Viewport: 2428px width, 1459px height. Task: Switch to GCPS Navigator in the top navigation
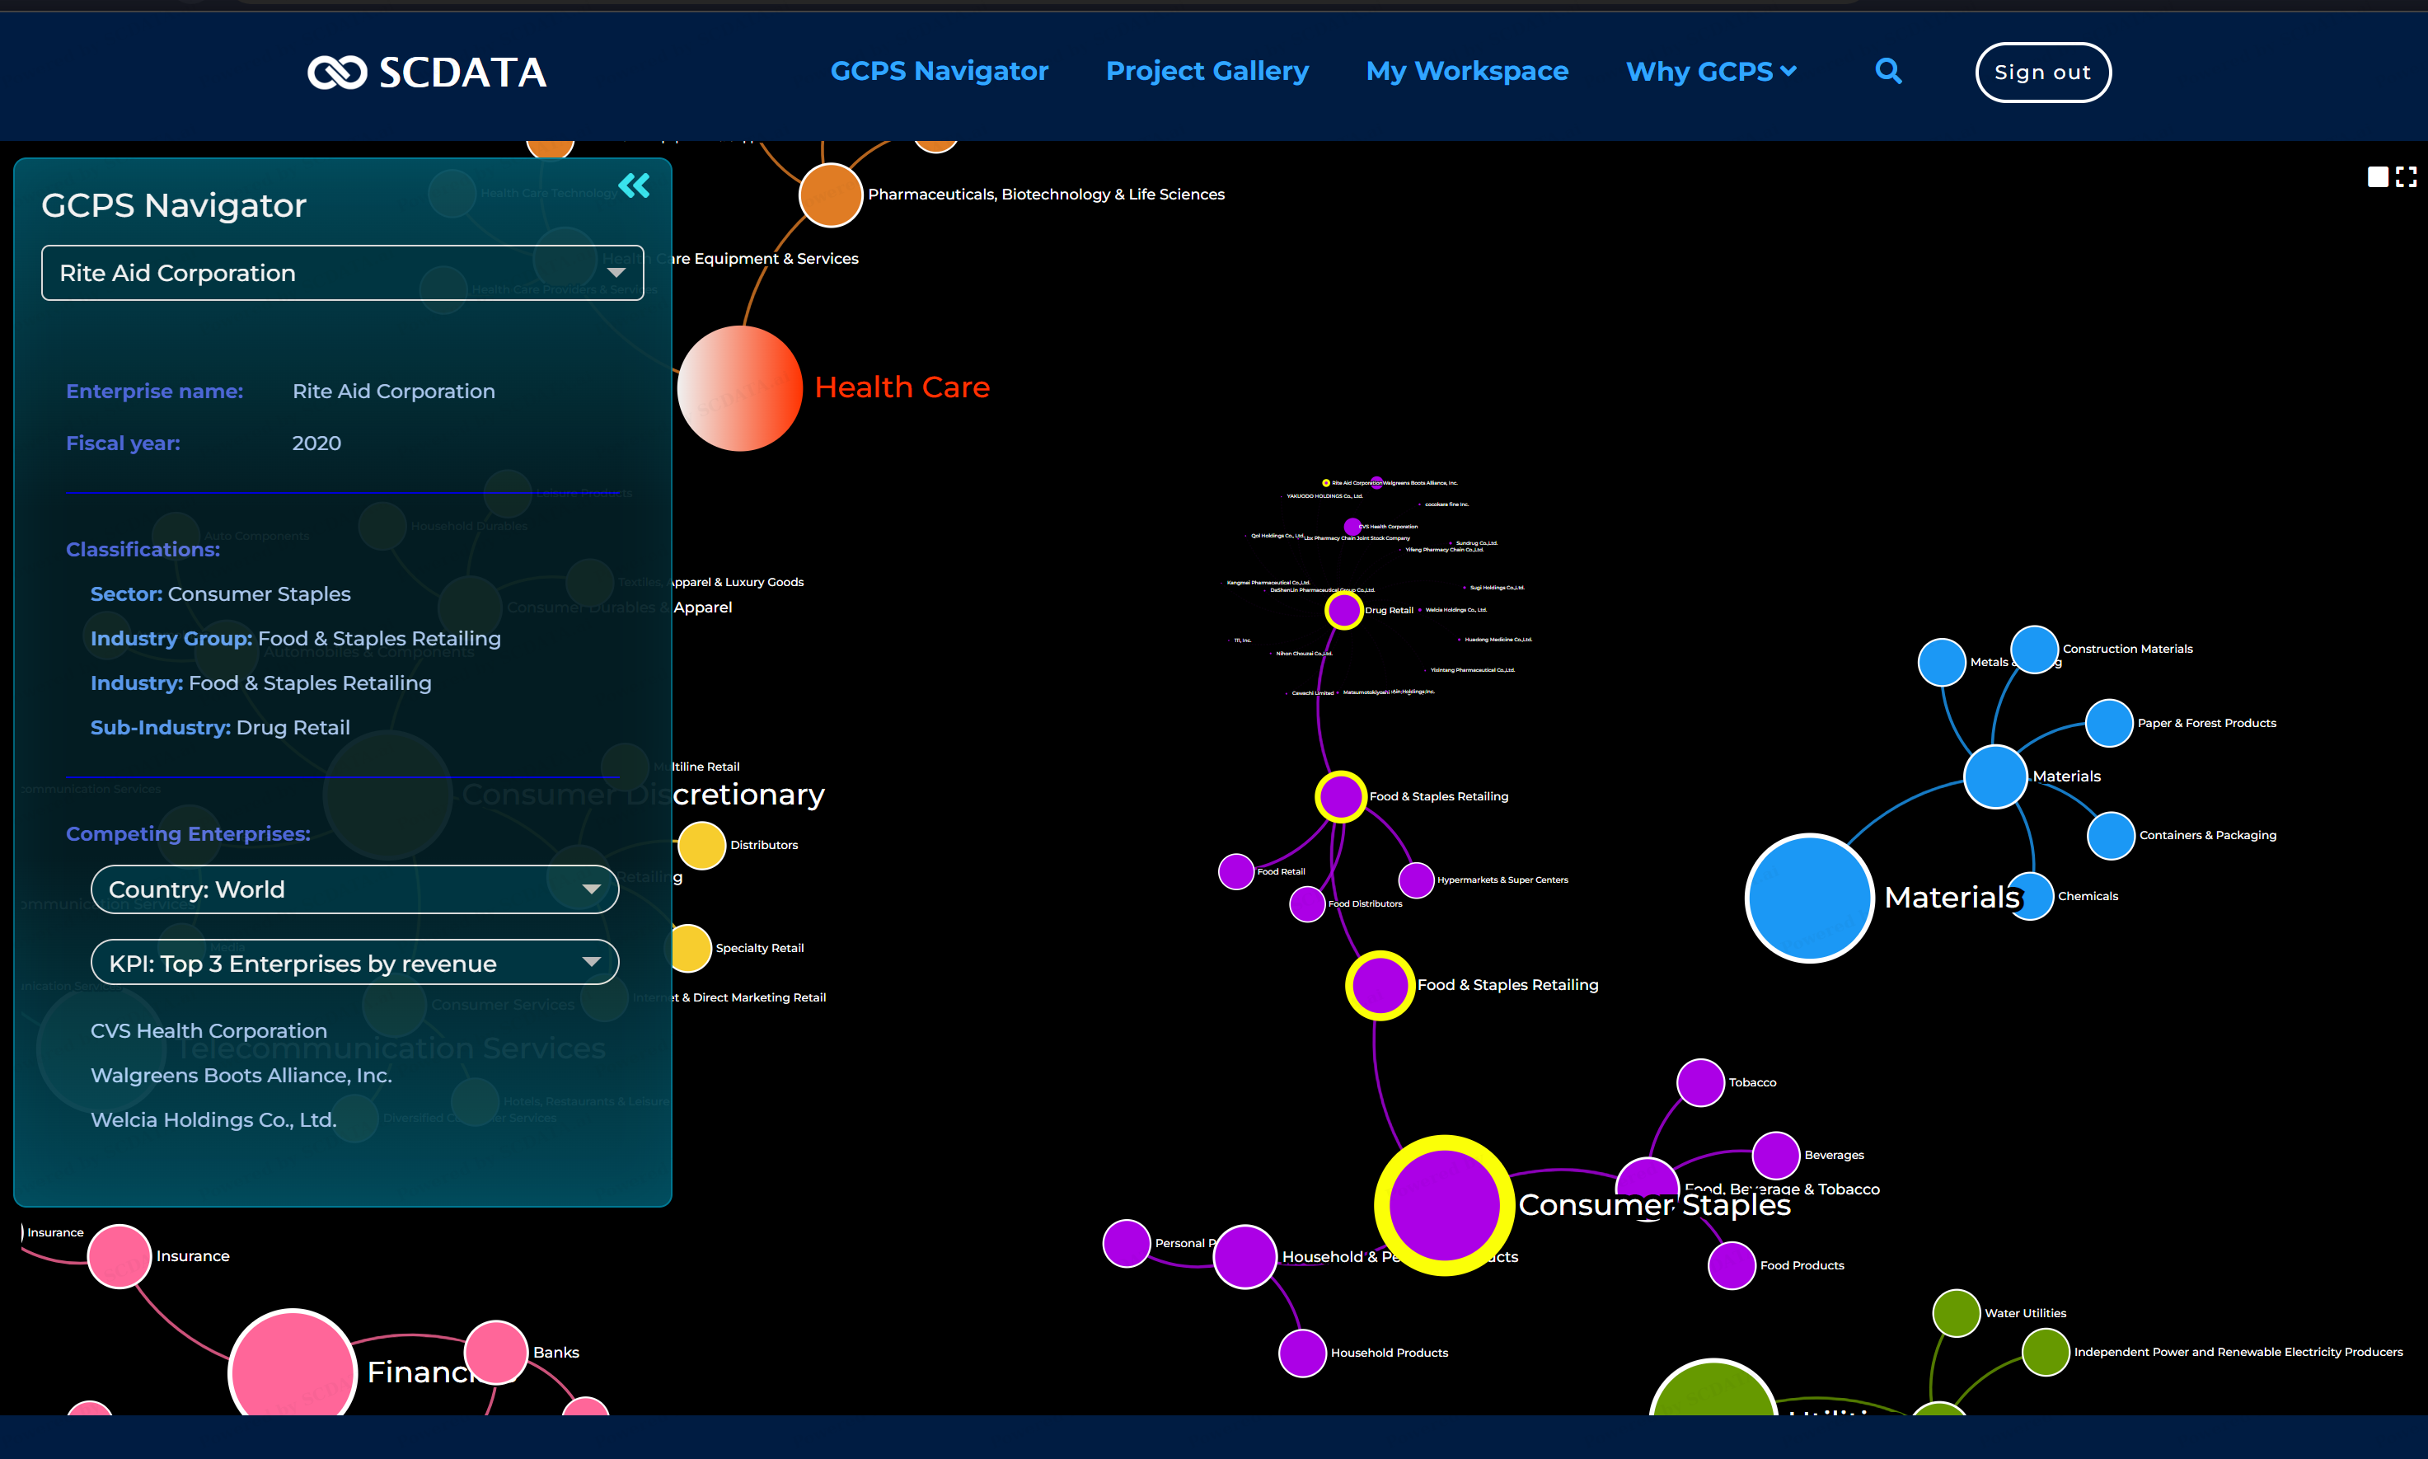(x=939, y=71)
